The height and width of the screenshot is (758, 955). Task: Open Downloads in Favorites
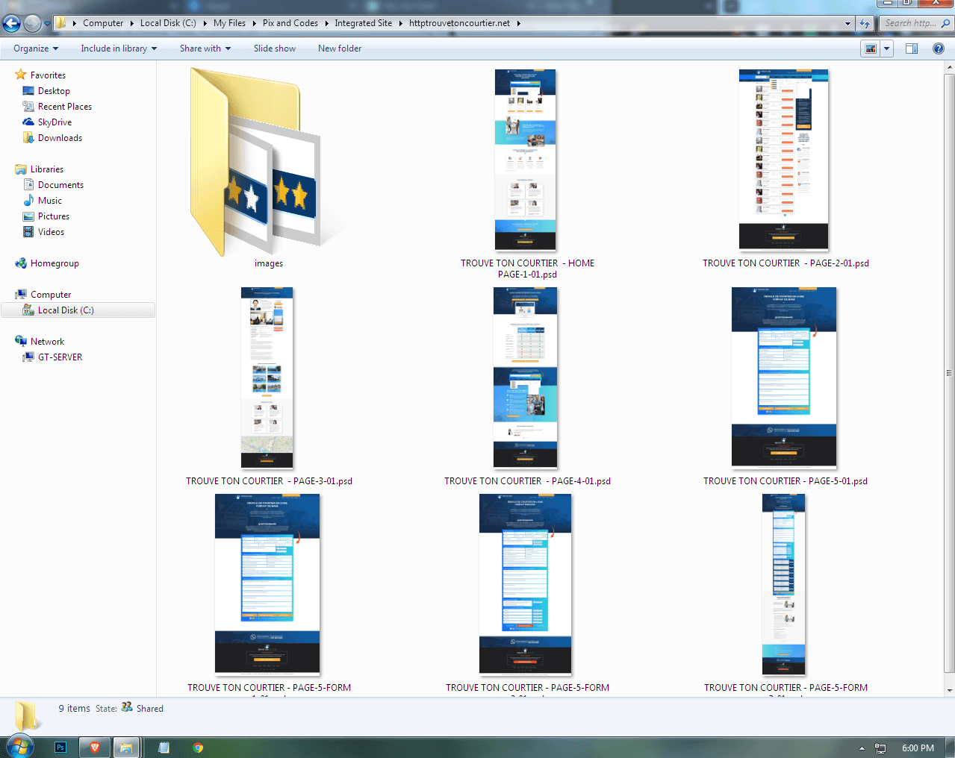(x=52, y=138)
